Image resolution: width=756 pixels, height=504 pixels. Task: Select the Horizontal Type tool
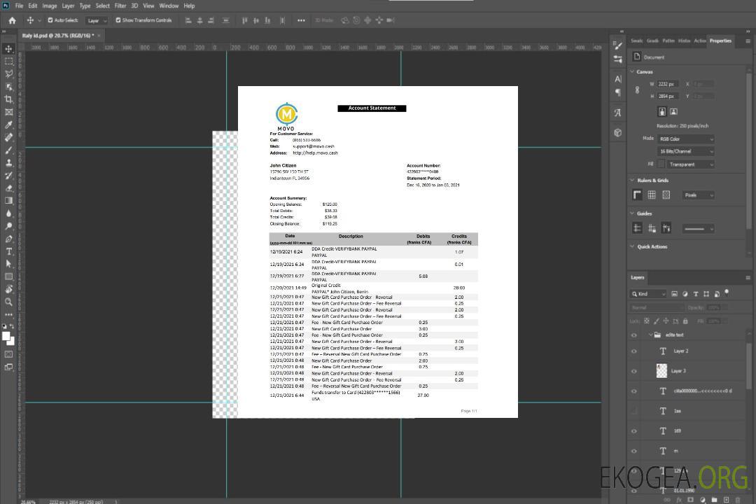(8, 251)
